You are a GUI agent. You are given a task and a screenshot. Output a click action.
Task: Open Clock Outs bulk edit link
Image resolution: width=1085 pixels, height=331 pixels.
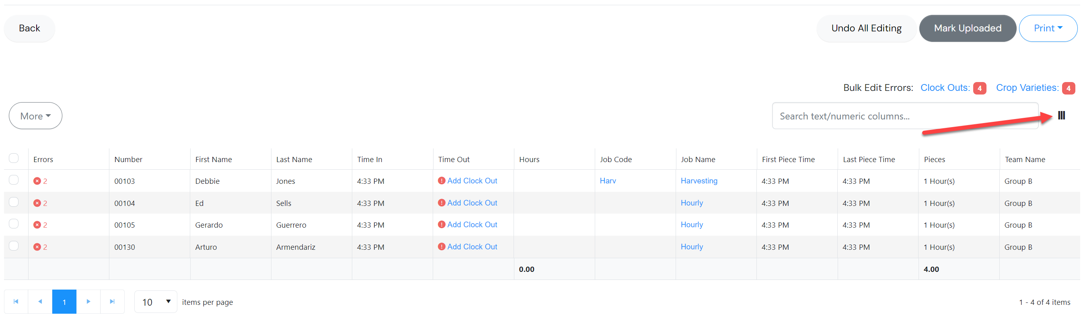point(945,88)
